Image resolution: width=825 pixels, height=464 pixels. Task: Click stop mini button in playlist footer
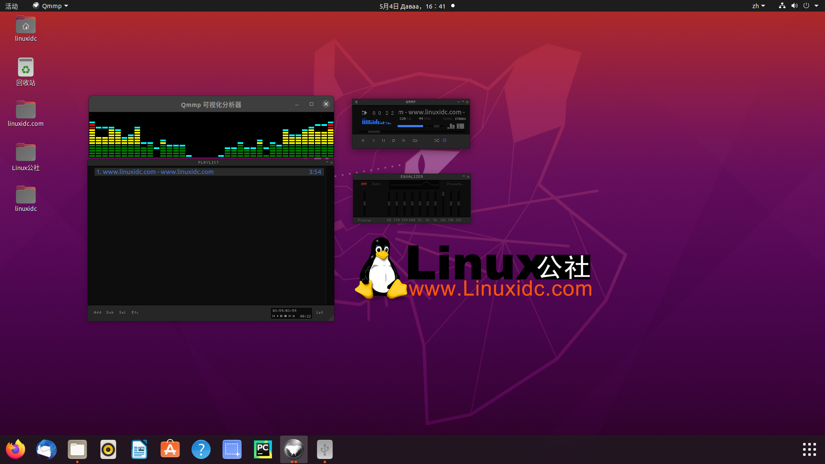(285, 316)
